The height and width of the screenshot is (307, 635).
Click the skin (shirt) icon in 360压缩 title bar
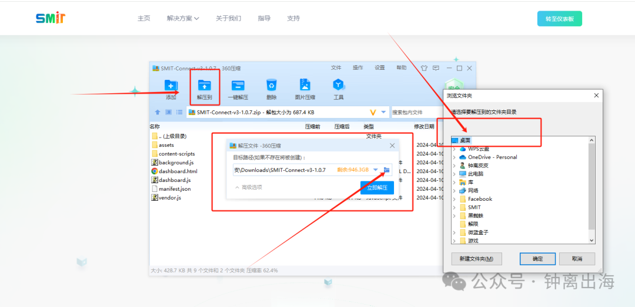[424, 68]
